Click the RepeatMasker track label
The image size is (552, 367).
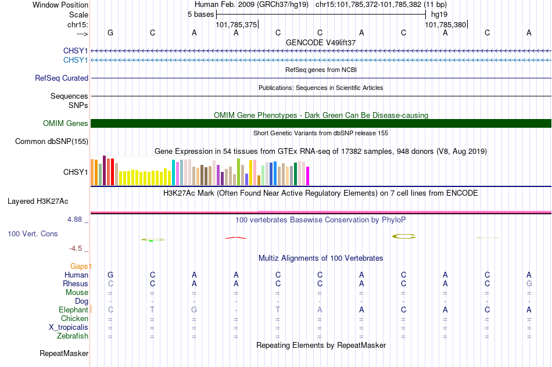(x=64, y=353)
